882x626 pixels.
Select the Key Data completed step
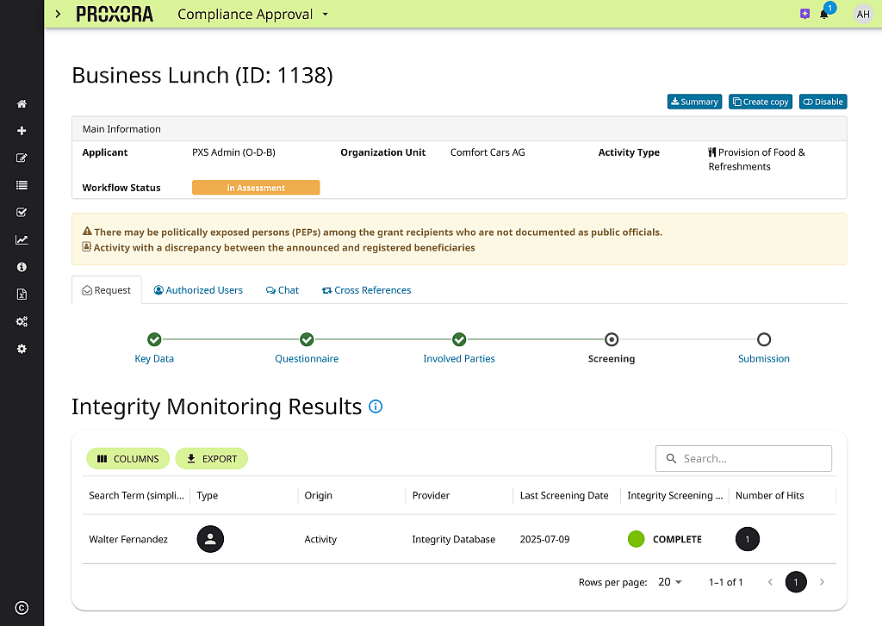[x=154, y=339]
